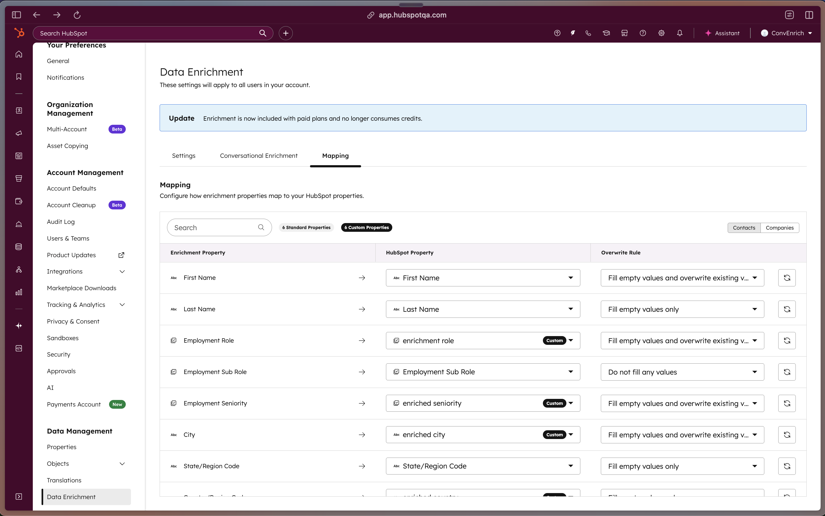Open the marketplace storefront icon
Image resolution: width=825 pixels, height=516 pixels.
click(624, 33)
